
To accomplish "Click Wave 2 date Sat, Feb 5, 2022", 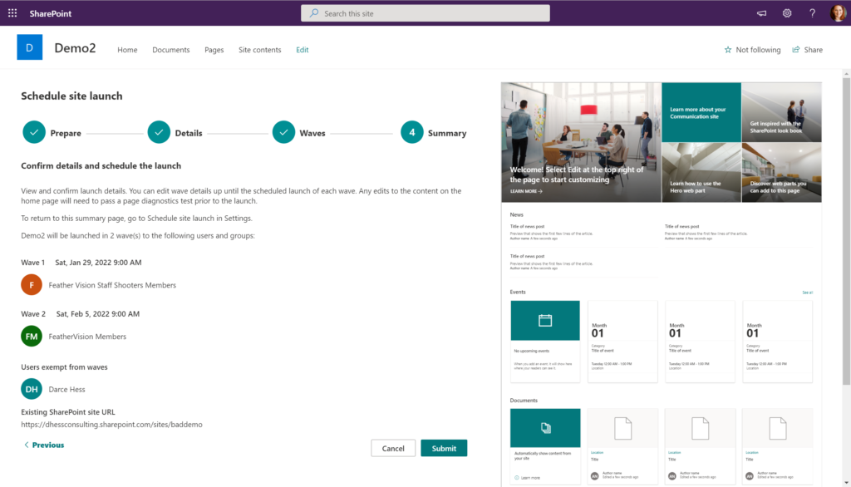I will tap(98, 314).
